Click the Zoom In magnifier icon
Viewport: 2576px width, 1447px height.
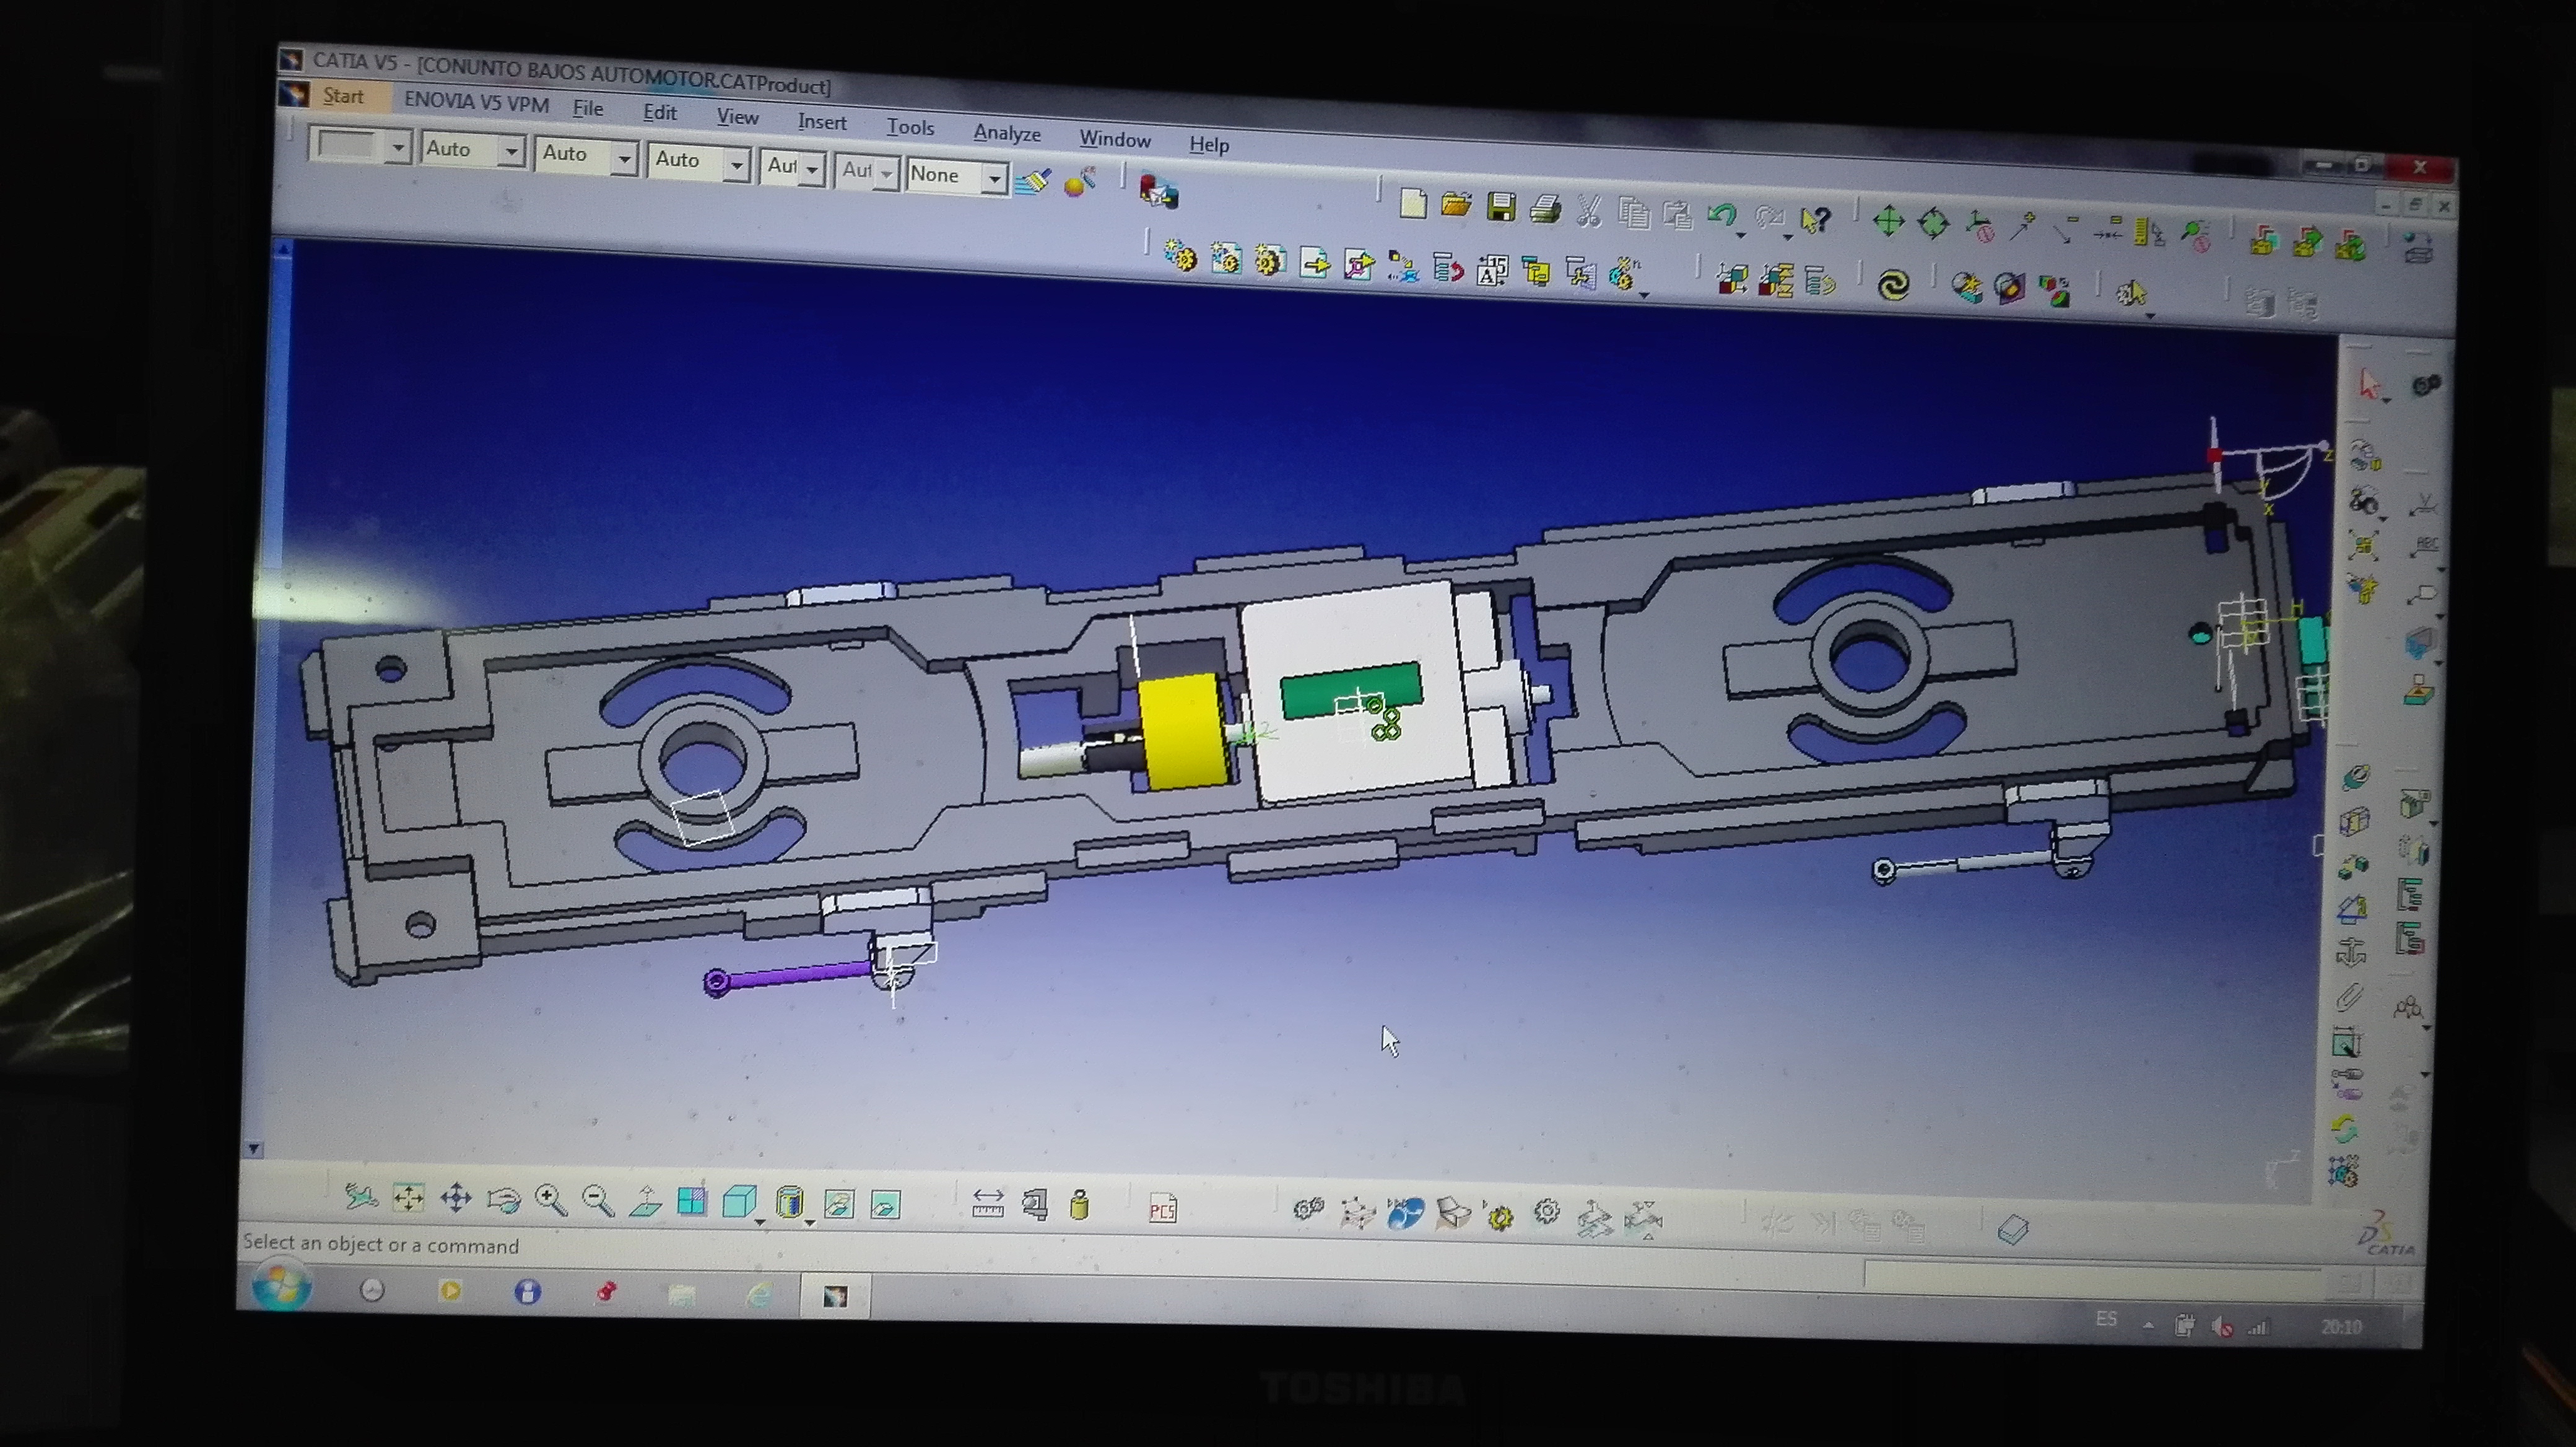coord(550,1200)
